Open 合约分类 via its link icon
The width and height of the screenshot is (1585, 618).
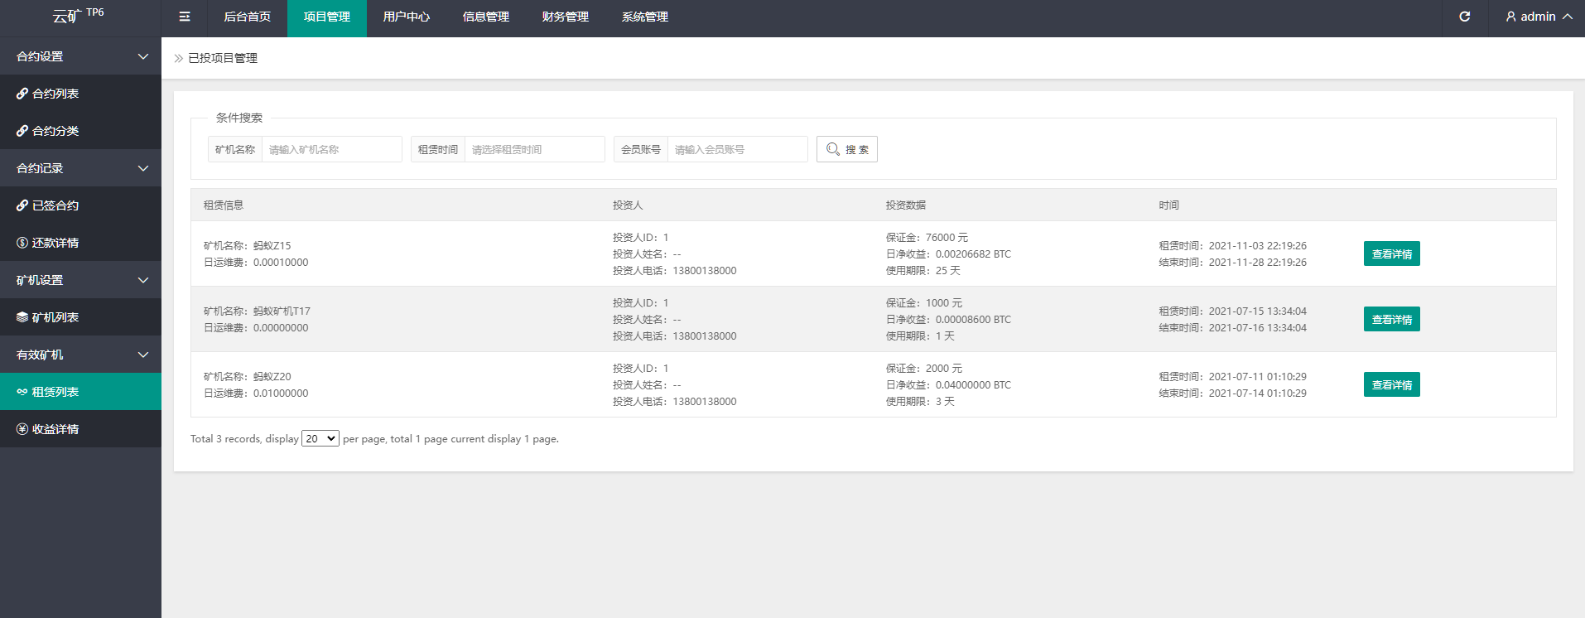point(22,131)
